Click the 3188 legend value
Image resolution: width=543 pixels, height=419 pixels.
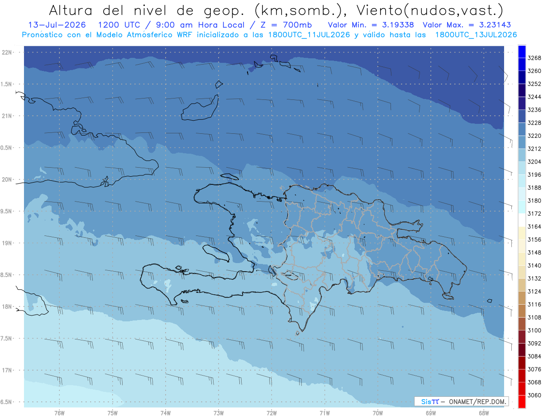(x=534, y=188)
